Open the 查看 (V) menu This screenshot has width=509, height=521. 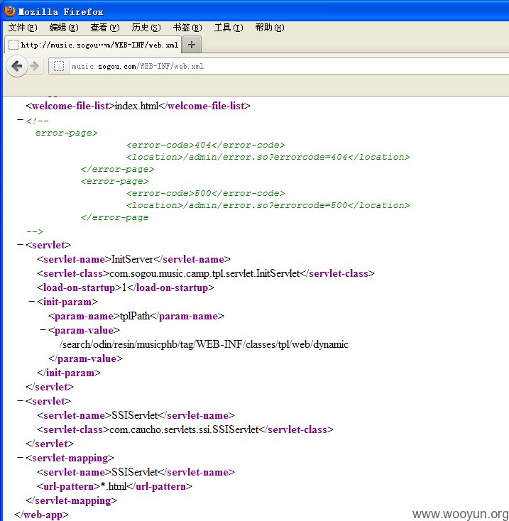coord(105,28)
